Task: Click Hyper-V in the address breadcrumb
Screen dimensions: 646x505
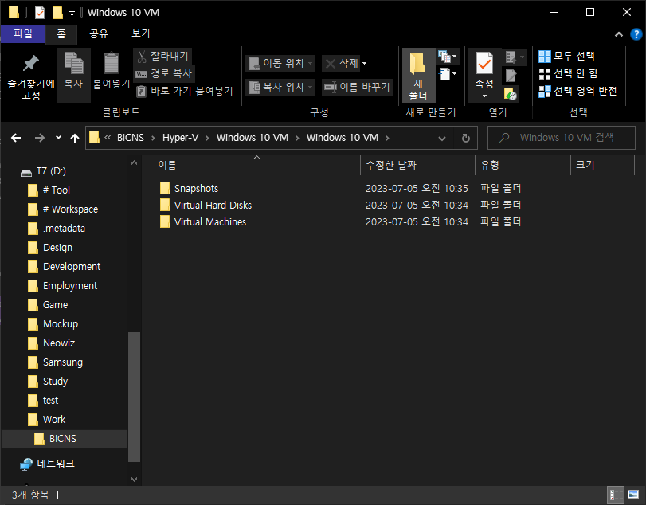Action: 181,138
